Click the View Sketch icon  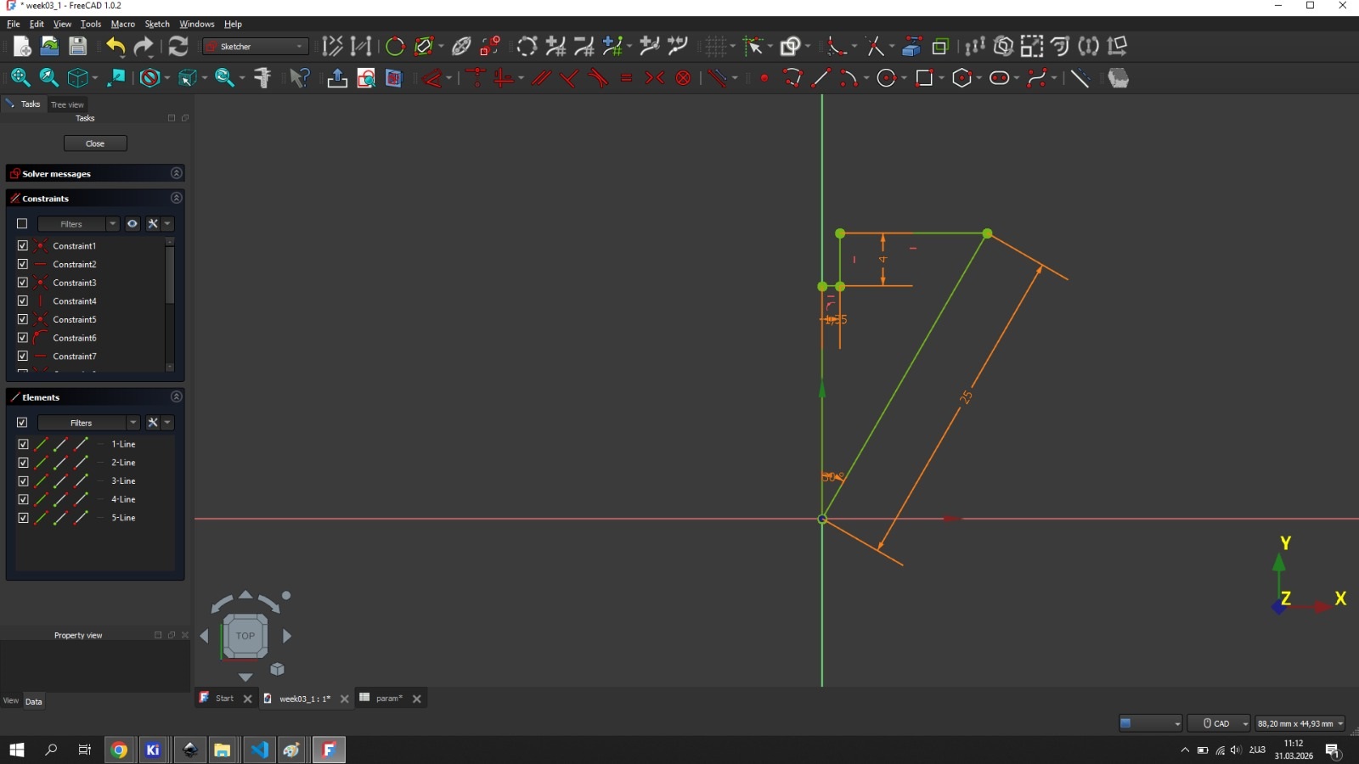(366, 78)
